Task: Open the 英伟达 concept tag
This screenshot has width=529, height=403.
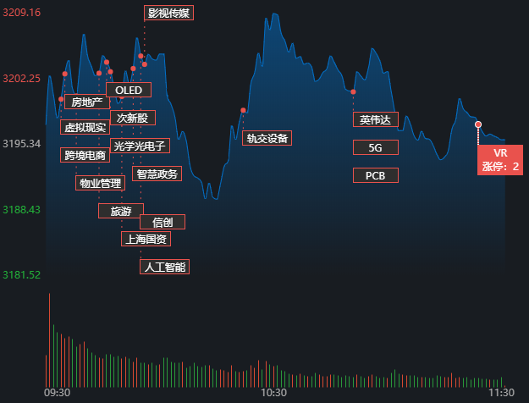Action: click(x=375, y=119)
